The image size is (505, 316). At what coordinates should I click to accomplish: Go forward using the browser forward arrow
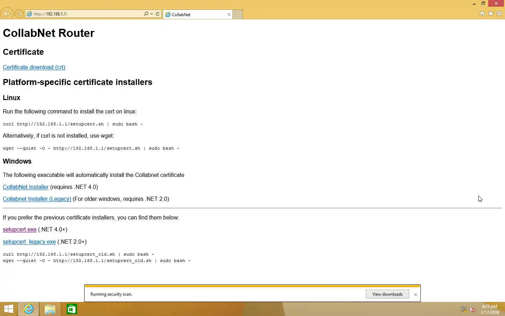tap(19, 14)
